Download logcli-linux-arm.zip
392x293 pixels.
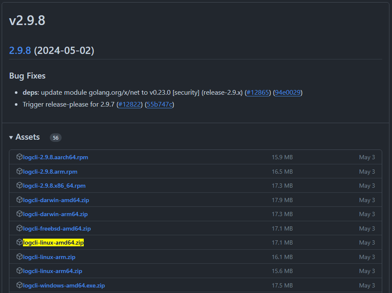pyautogui.click(x=49, y=257)
